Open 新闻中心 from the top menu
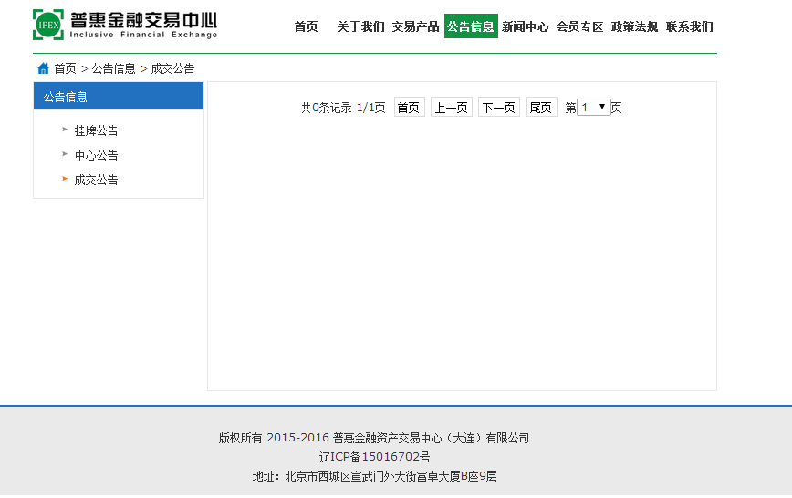 tap(526, 26)
